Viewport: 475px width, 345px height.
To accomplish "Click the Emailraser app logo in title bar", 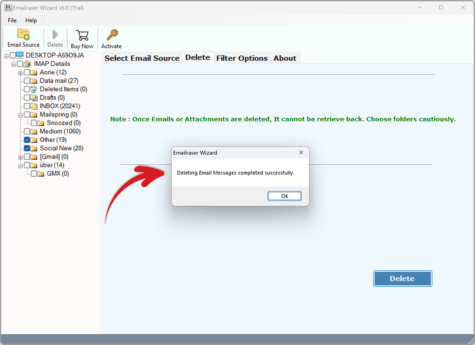I will (x=8, y=8).
